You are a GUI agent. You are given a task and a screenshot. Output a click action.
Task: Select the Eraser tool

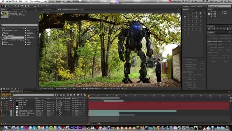tap(39, 6)
